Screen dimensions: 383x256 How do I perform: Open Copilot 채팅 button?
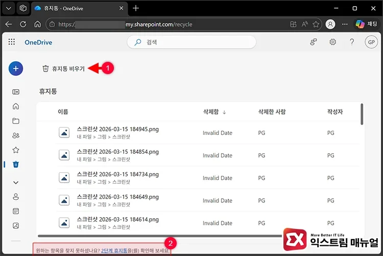coord(366,24)
